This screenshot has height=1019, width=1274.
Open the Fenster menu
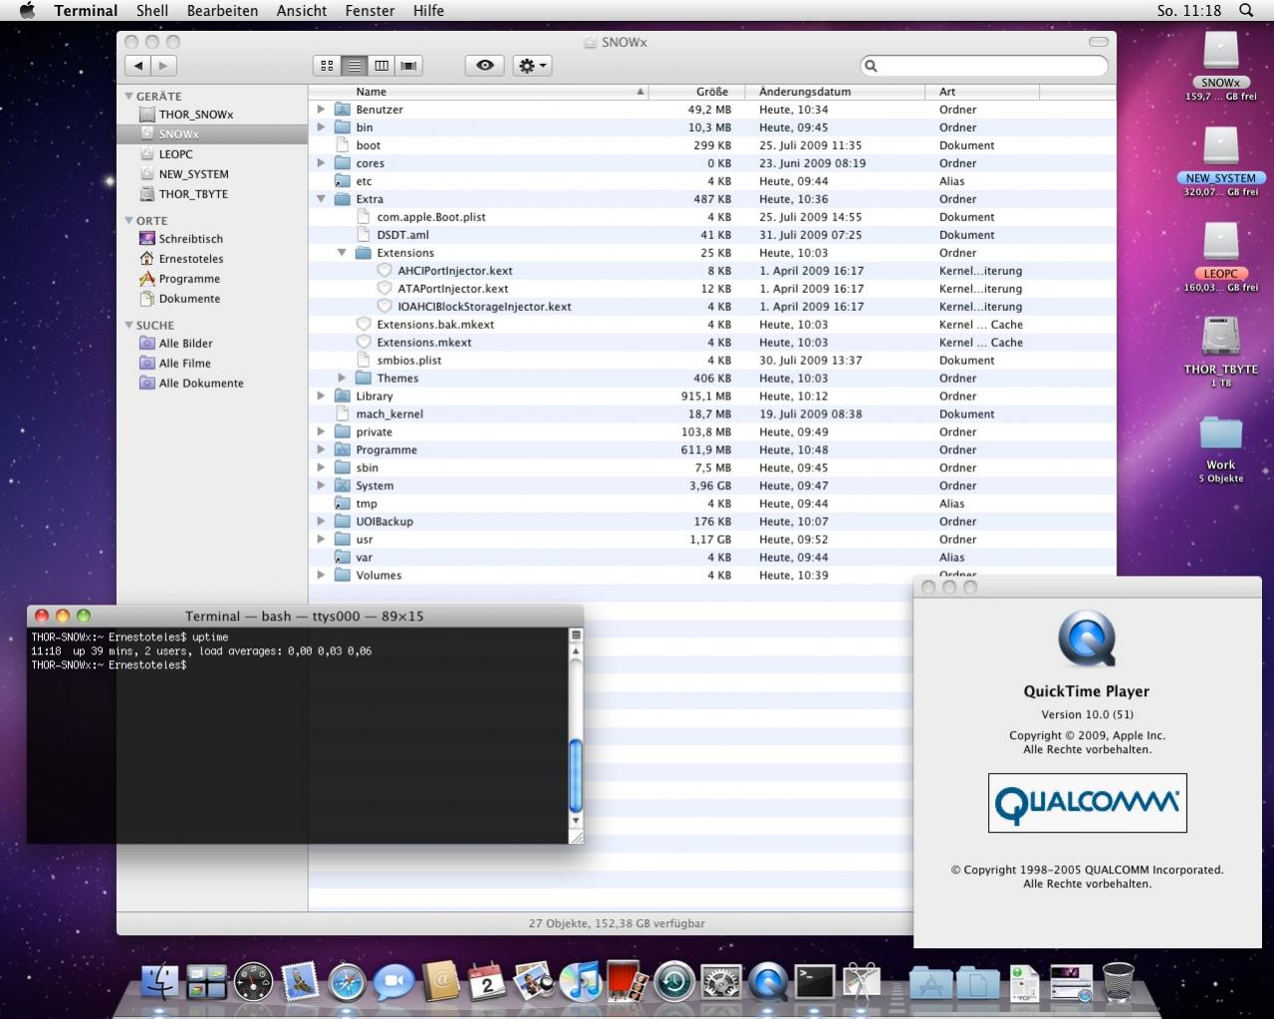click(x=370, y=11)
